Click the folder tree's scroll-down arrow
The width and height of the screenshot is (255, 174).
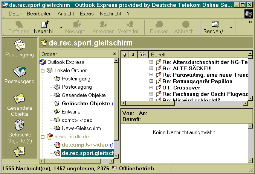[116, 156]
